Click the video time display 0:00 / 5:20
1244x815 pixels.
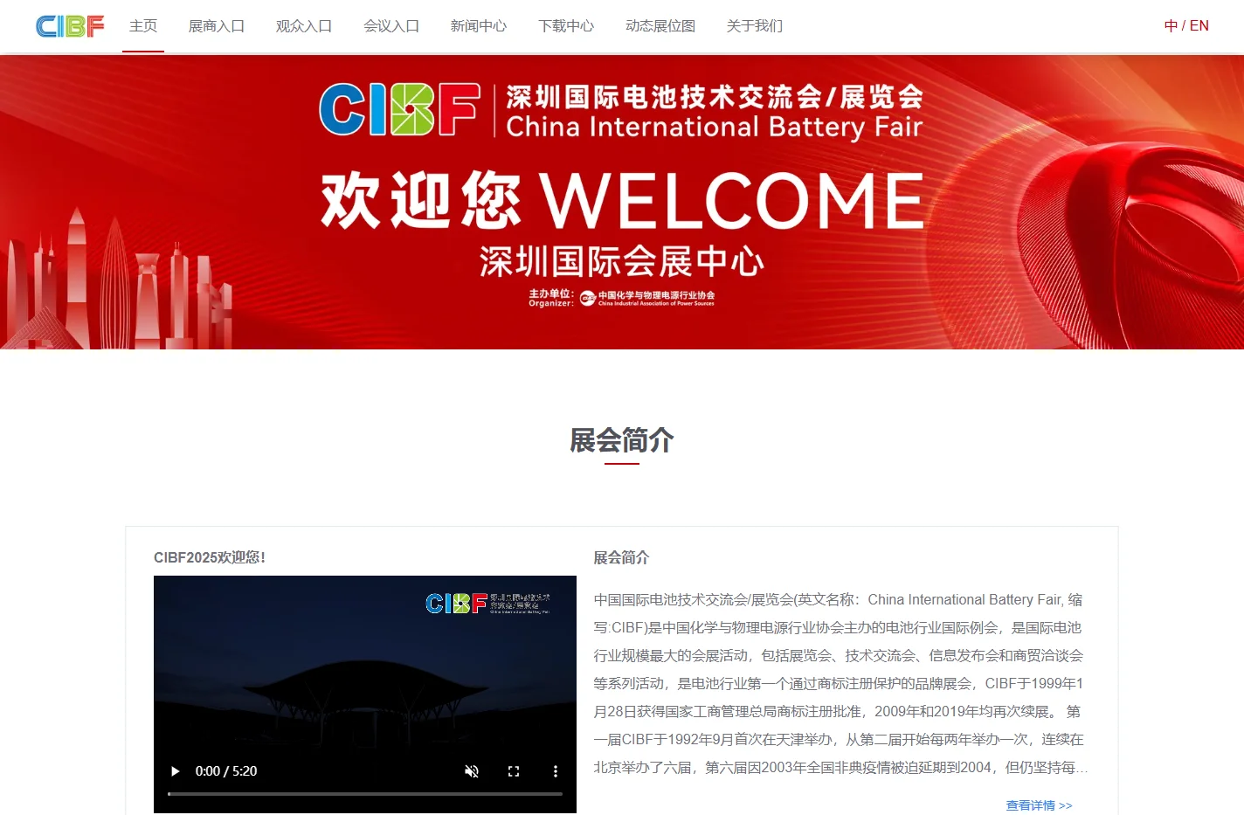(x=226, y=771)
